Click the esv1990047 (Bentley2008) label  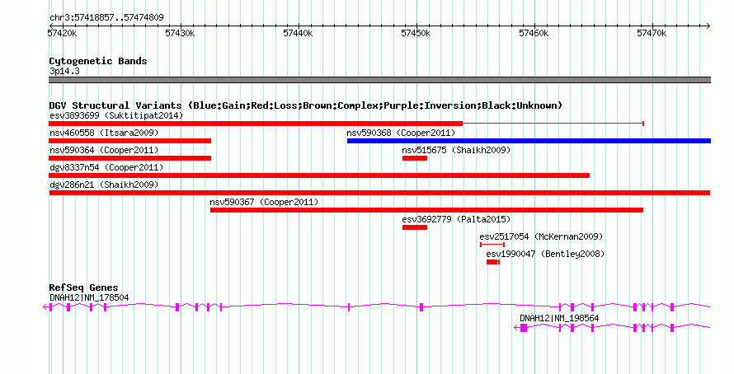545,254
